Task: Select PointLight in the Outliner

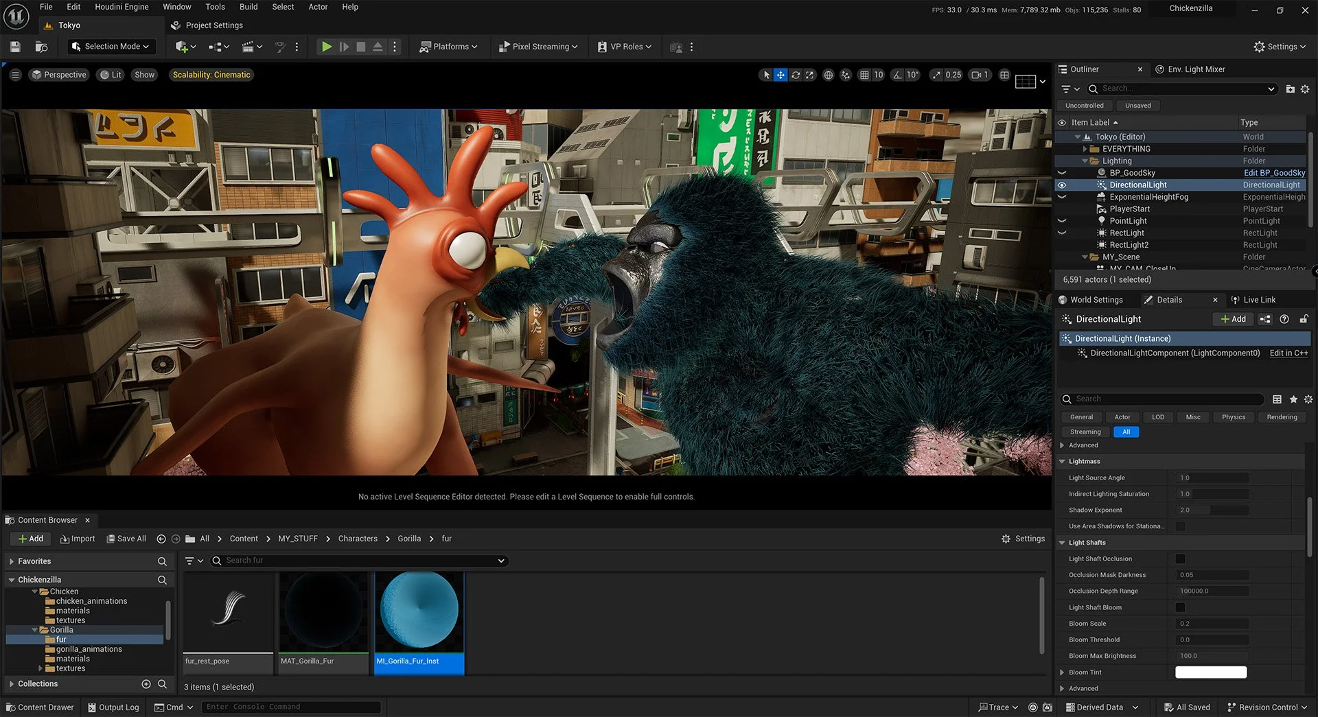Action: pyautogui.click(x=1128, y=221)
